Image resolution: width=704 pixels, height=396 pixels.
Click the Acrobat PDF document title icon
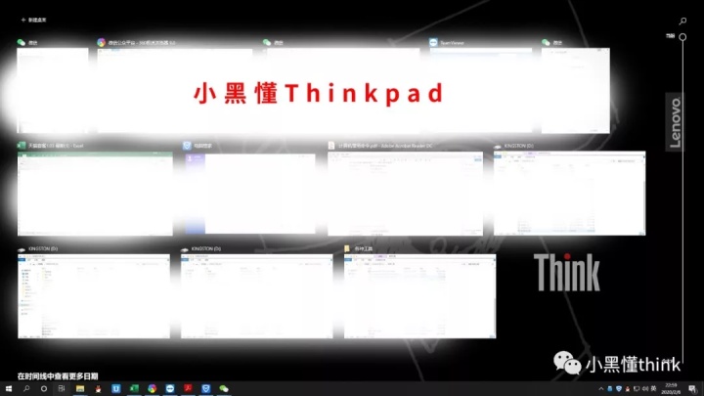click(x=331, y=146)
